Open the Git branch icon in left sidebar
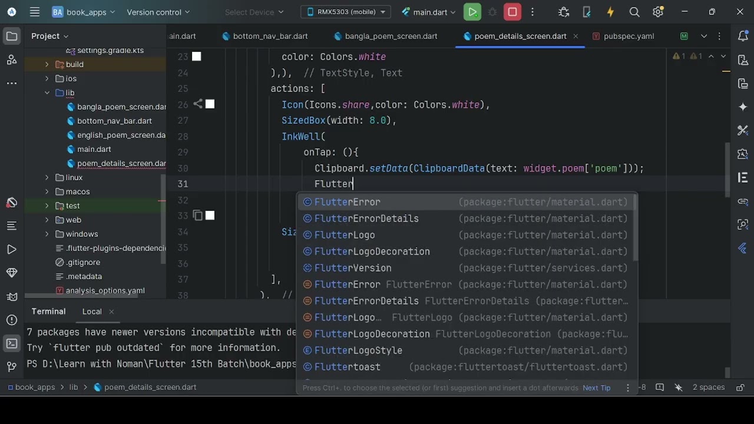This screenshot has height=424, width=754. (12, 367)
